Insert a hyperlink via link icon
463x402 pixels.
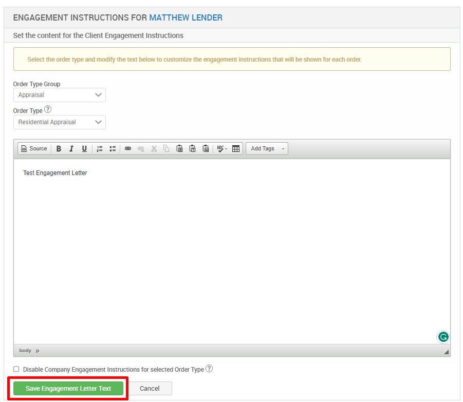tap(128, 149)
